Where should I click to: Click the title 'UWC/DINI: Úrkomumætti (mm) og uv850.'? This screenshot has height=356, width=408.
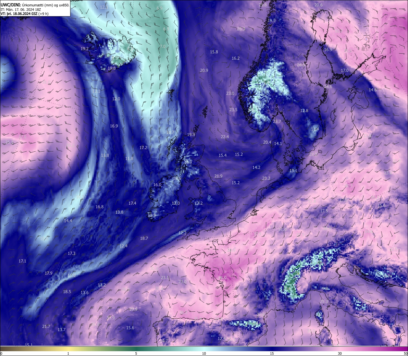pos(35,5)
